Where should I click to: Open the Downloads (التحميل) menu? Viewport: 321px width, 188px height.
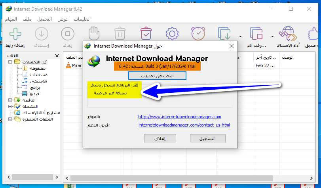click(x=44, y=19)
